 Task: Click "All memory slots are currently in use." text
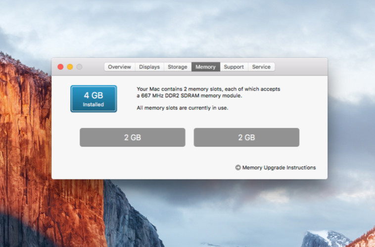point(183,108)
